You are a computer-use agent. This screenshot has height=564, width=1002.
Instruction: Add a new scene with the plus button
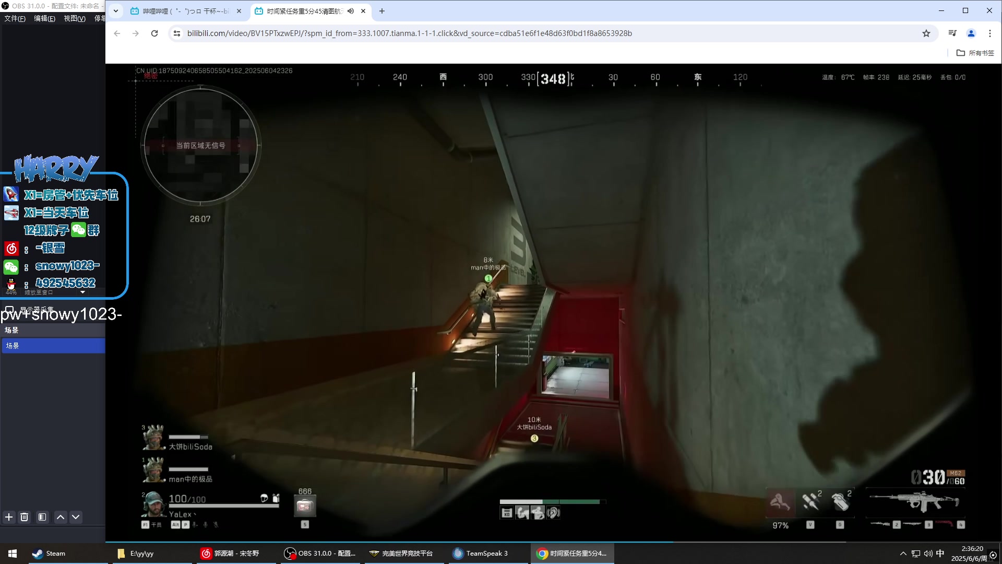click(9, 517)
